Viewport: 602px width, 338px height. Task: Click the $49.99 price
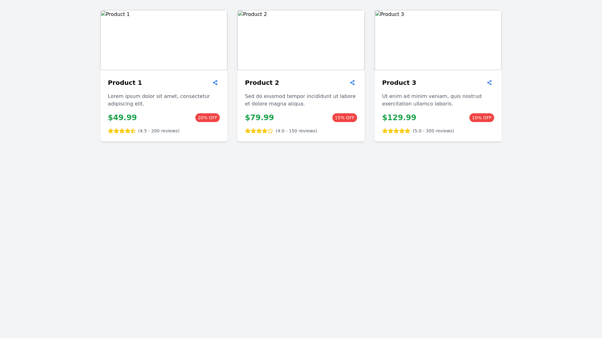coord(122,118)
